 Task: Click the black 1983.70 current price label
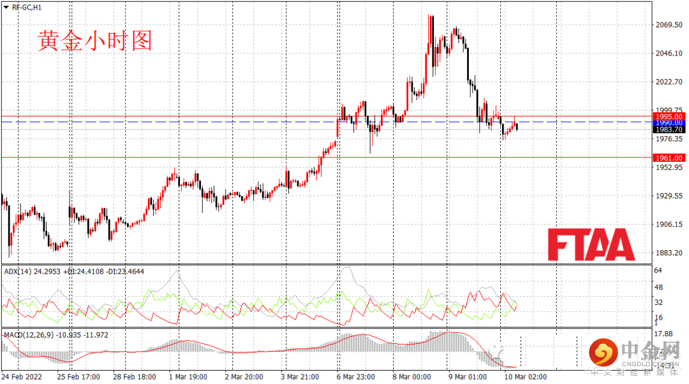[669, 129]
